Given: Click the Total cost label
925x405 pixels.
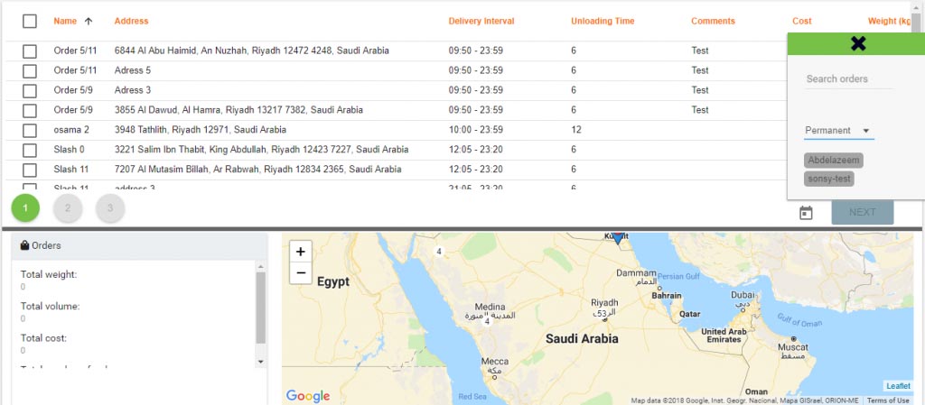Looking at the screenshot, I should pyautogui.click(x=43, y=338).
